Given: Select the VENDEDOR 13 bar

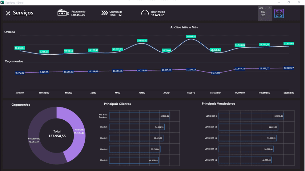Looking at the screenshot, I should tap(248, 127).
